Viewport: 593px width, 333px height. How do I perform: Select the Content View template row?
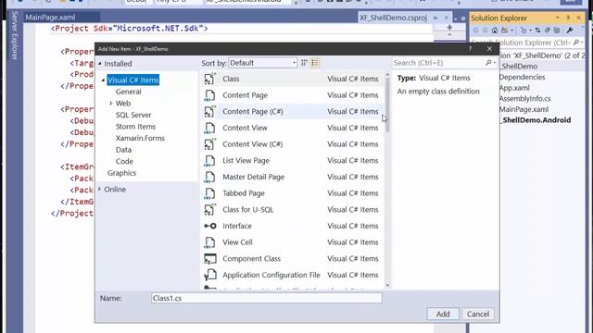point(293,128)
